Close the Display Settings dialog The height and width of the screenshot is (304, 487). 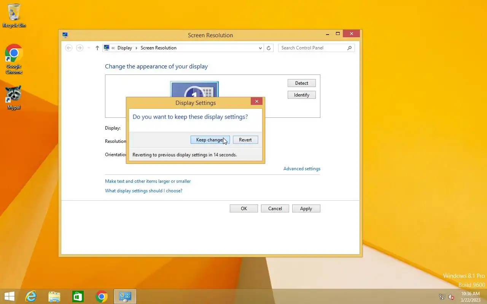pyautogui.click(x=257, y=101)
